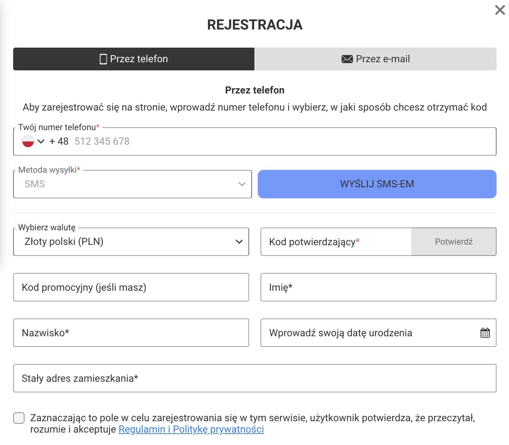The width and height of the screenshot is (509, 445).
Task: Open the calendar icon in the birth date field
Action: click(485, 333)
